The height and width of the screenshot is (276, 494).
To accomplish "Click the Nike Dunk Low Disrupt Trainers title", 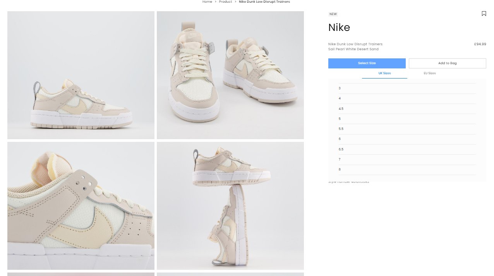I will (355, 44).
